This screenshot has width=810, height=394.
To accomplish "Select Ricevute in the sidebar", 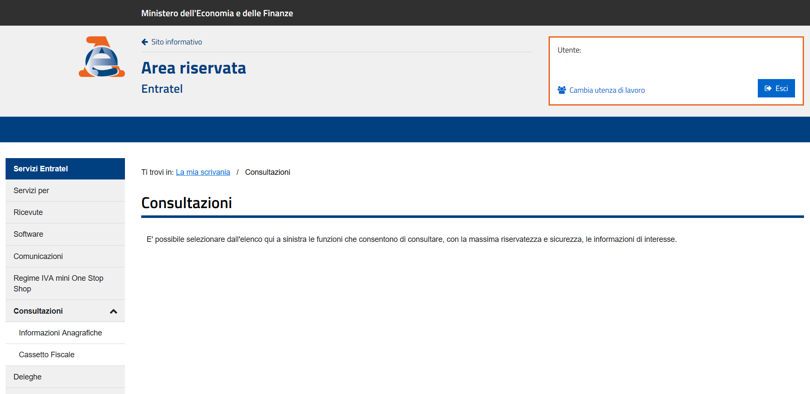I will tap(28, 212).
